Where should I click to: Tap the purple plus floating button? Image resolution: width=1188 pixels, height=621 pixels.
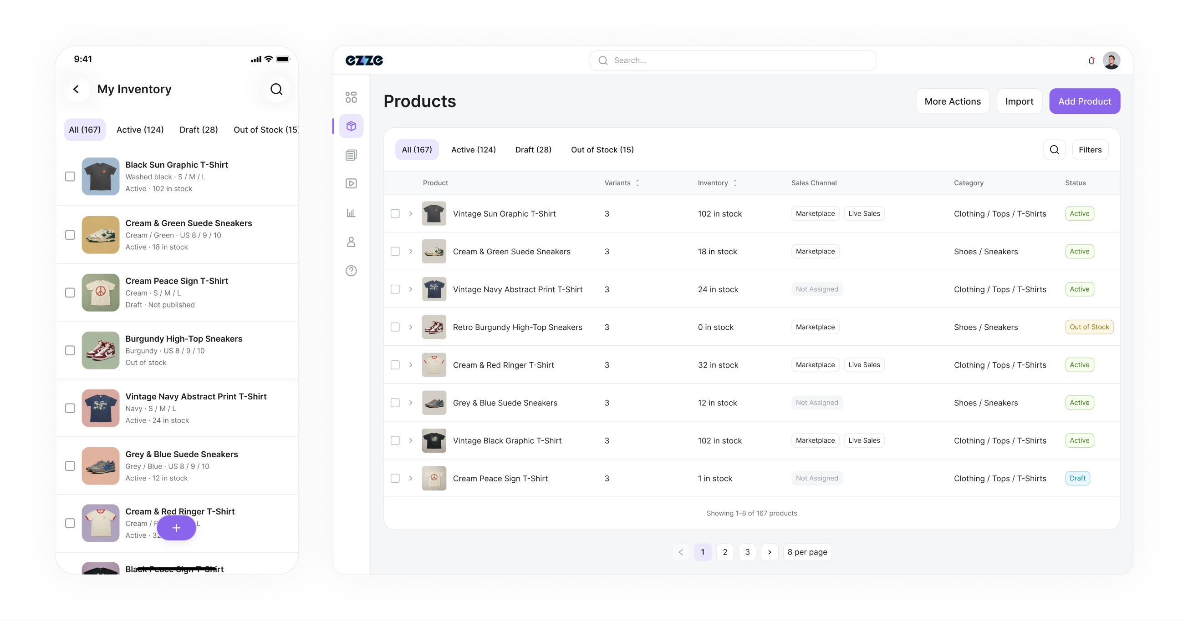(x=176, y=528)
